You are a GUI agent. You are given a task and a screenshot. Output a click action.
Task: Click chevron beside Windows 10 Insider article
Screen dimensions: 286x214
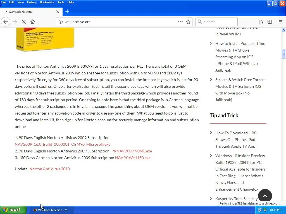(211, 155)
